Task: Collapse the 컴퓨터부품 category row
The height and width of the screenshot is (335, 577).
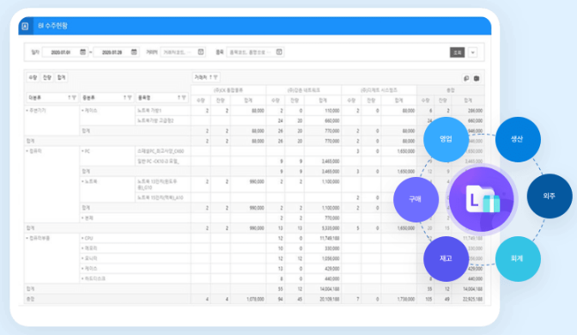Action: 27,238
